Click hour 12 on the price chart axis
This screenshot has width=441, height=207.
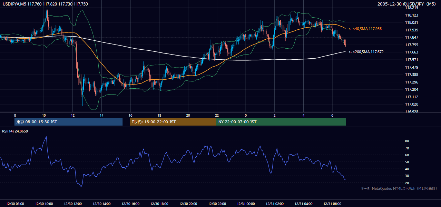tap(72, 115)
